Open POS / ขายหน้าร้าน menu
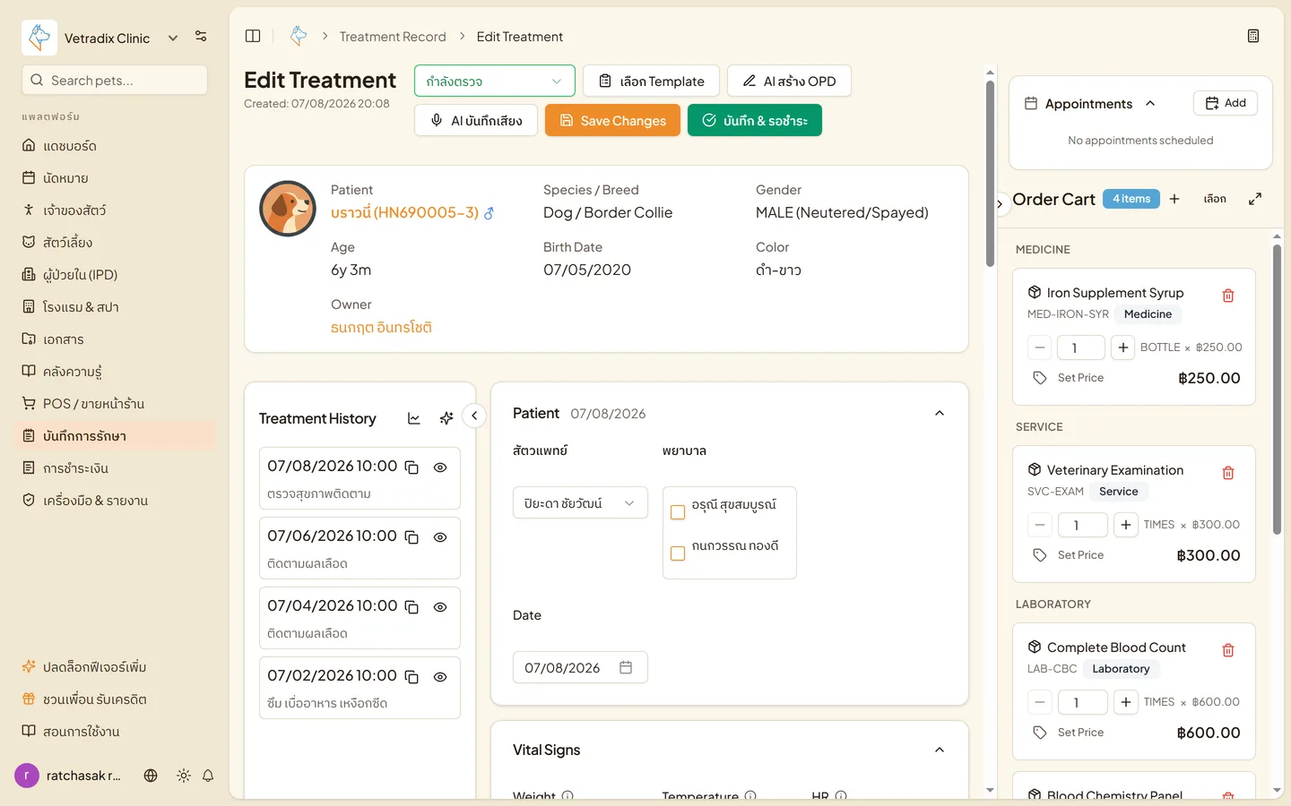This screenshot has height=806, width=1291. (x=117, y=403)
